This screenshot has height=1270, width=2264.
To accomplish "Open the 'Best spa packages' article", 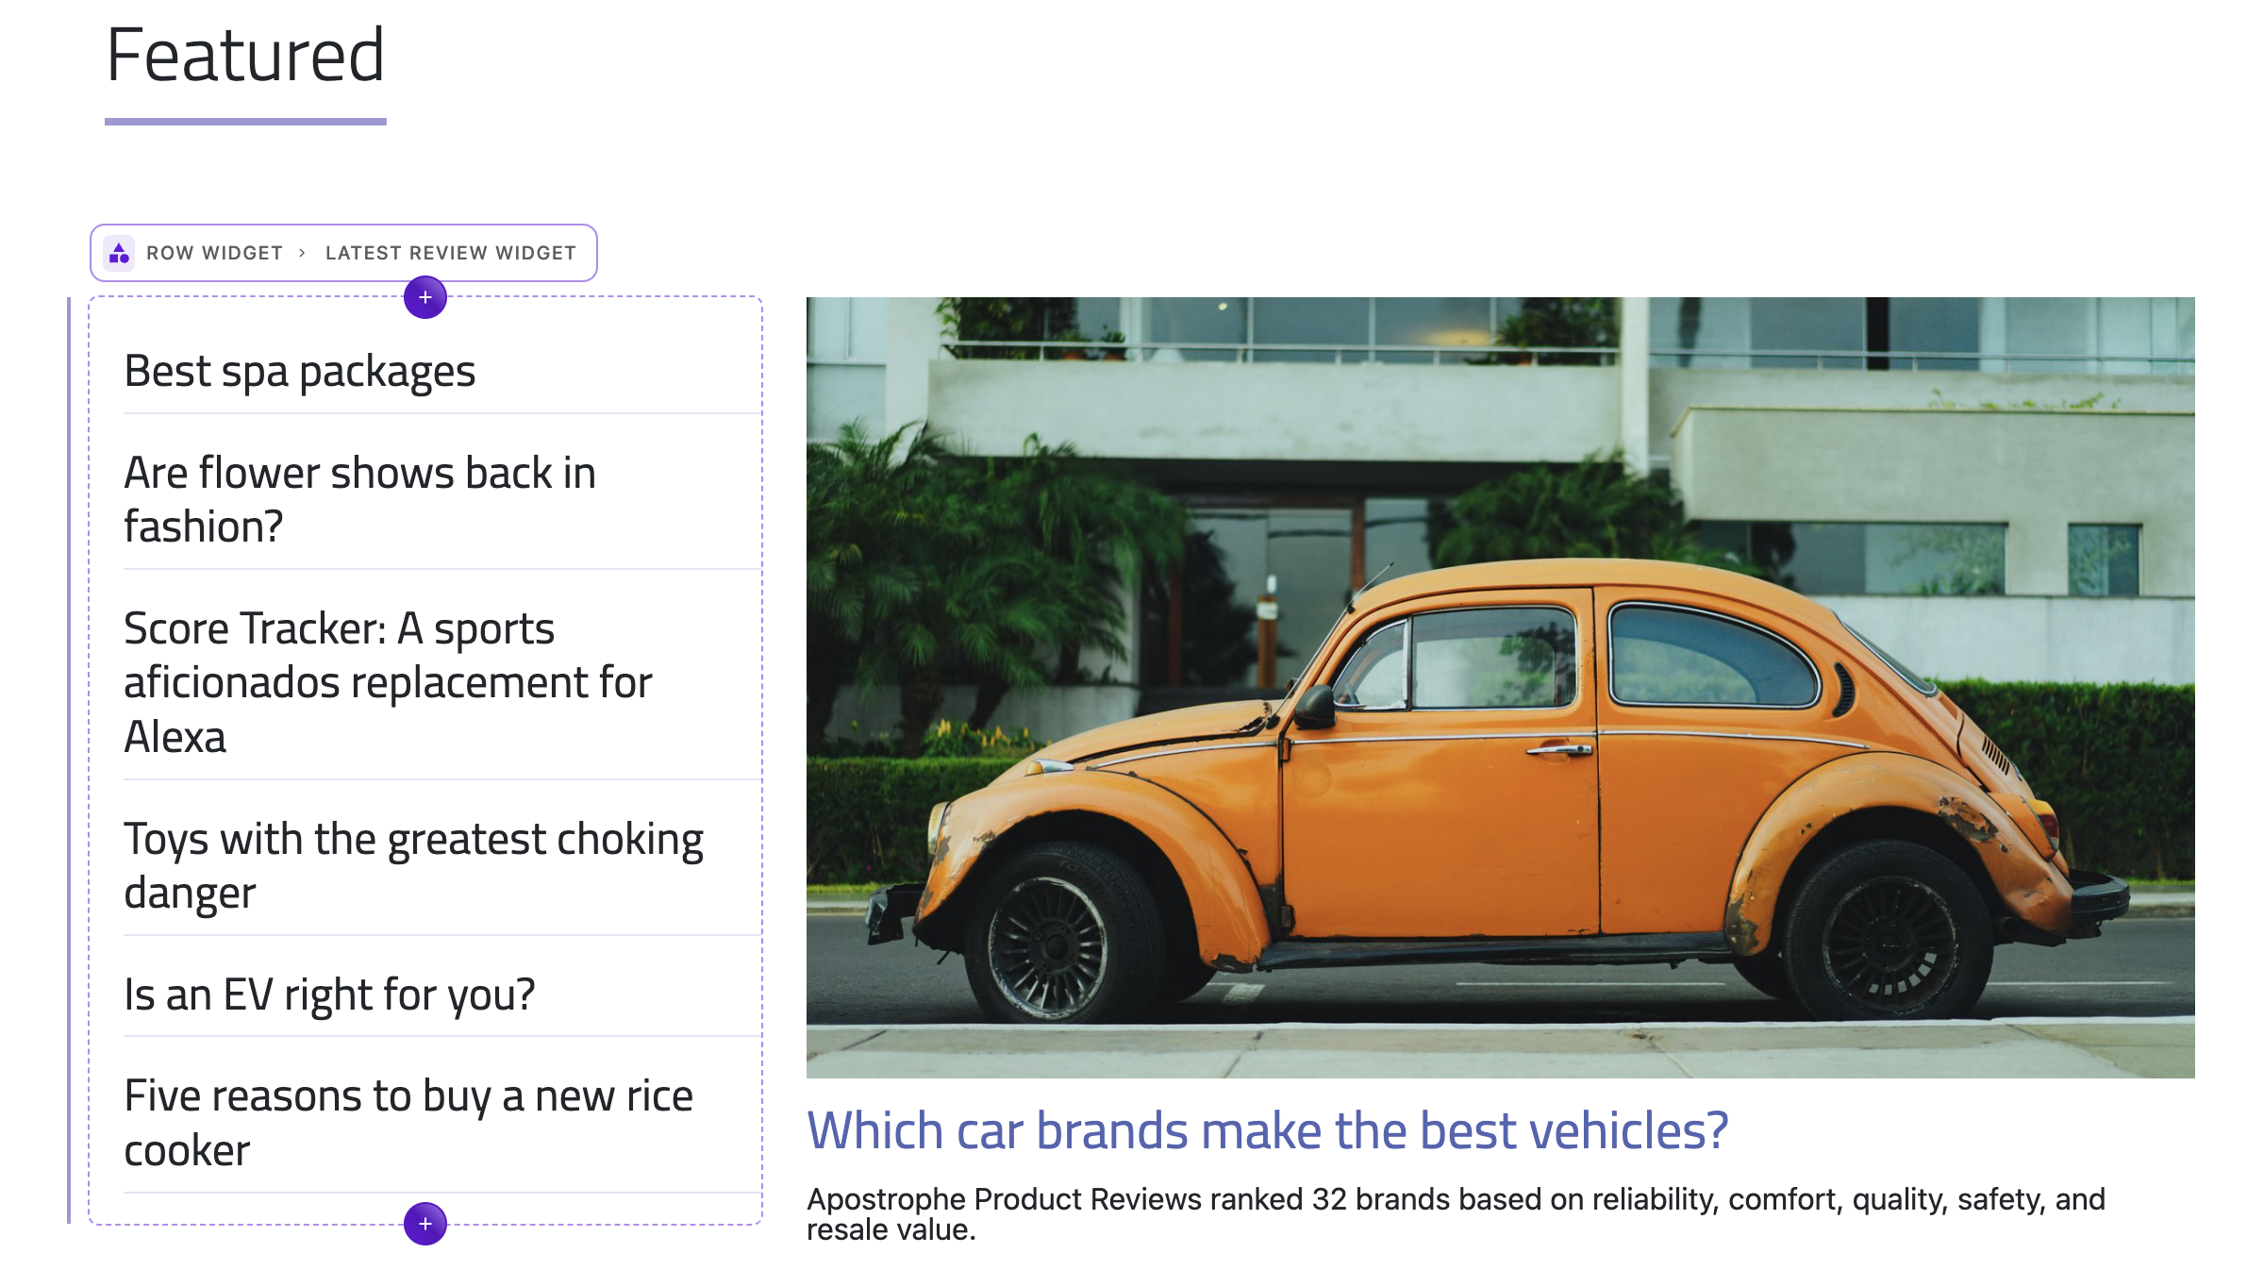I will [x=300, y=371].
